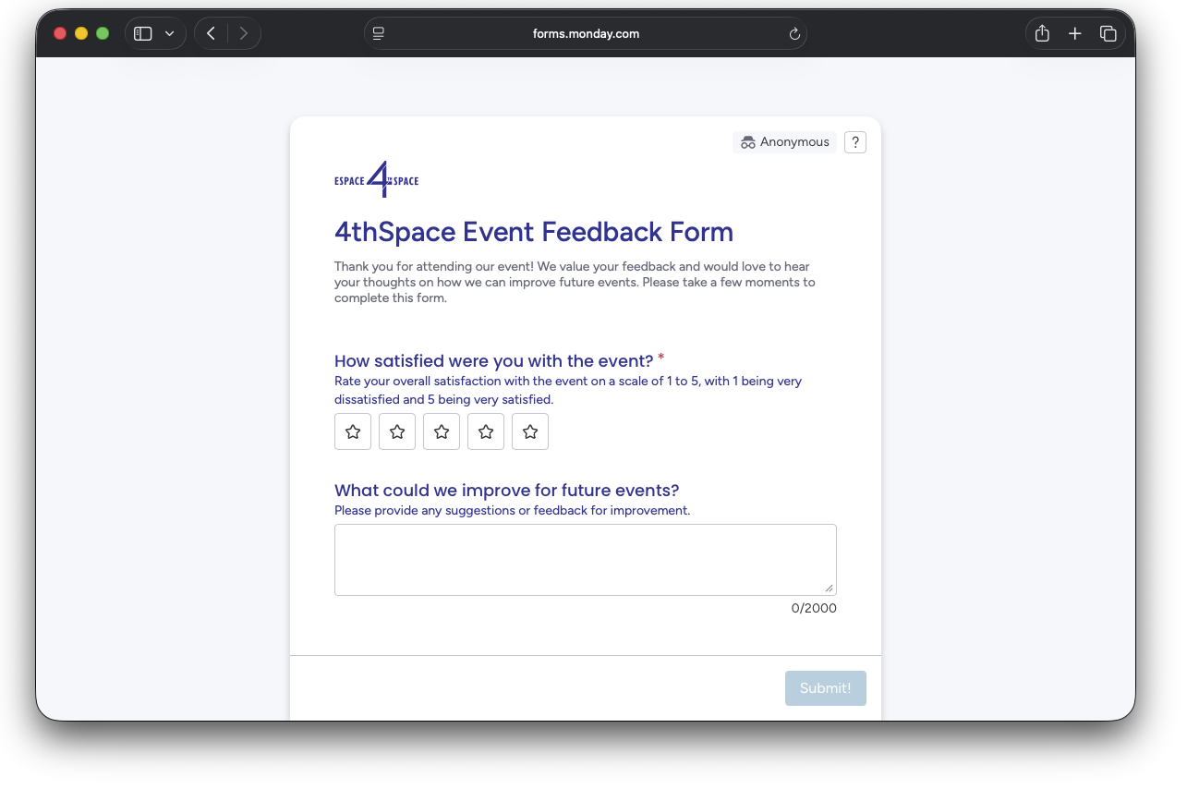This screenshot has width=1187, height=789.
Task: Click the 0/2000 character counter
Action: point(814,608)
